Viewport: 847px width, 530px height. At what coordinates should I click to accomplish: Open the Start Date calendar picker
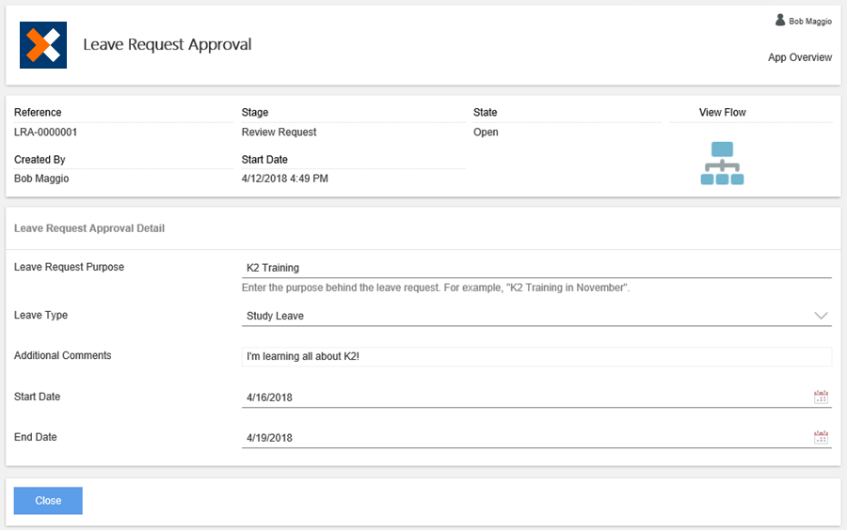(x=821, y=397)
